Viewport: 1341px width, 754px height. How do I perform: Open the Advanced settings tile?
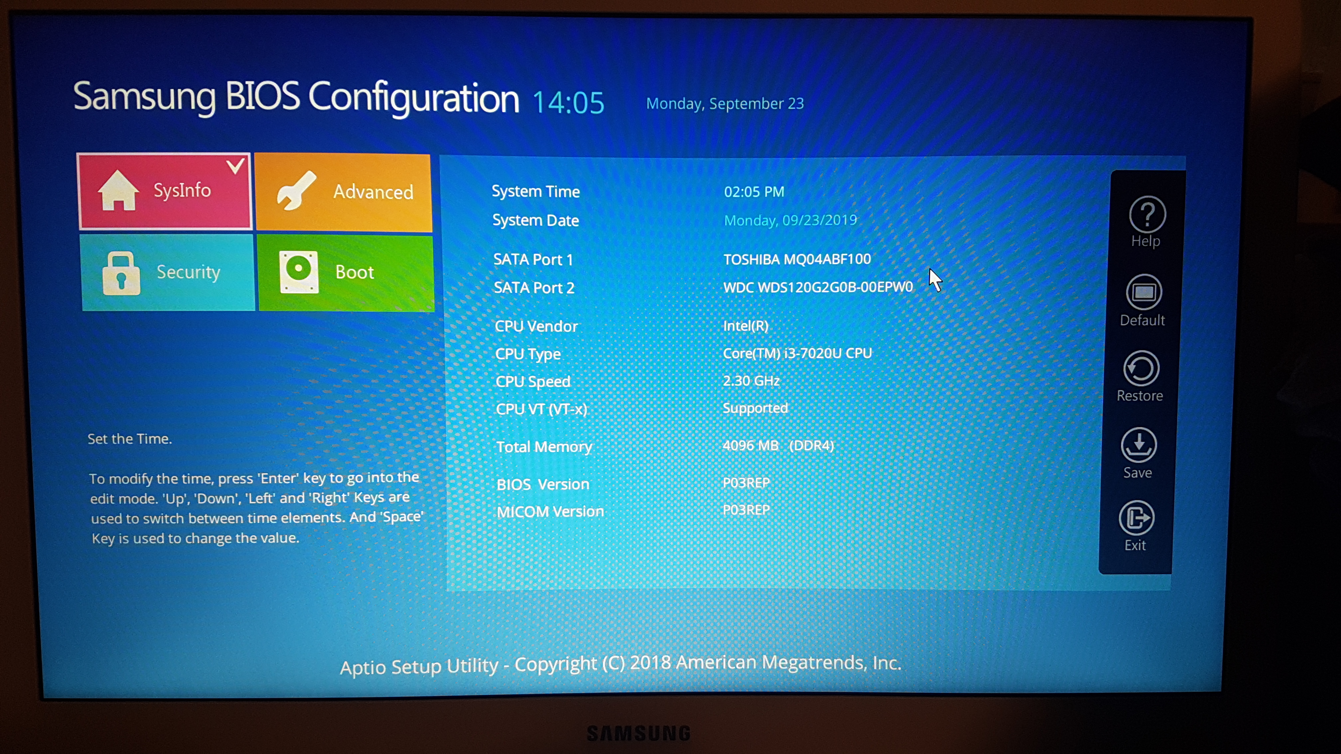(x=343, y=192)
